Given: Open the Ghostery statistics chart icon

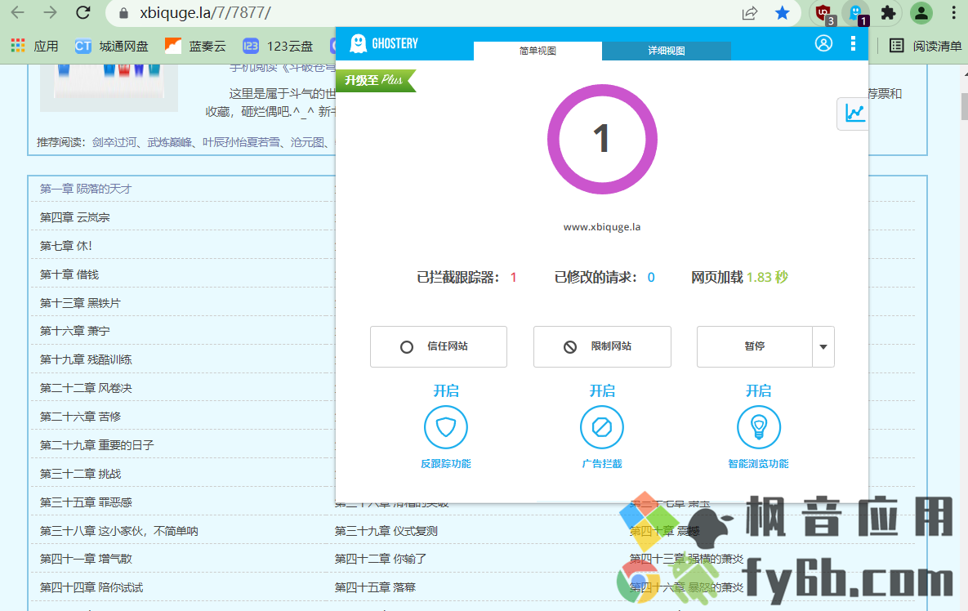Looking at the screenshot, I should [x=854, y=114].
